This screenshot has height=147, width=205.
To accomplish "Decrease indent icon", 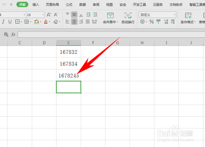I will [x=89, y=15].
